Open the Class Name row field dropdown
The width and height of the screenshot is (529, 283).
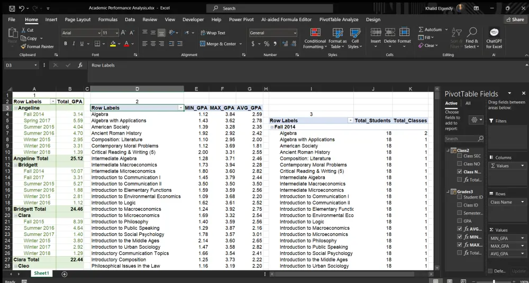523,202
